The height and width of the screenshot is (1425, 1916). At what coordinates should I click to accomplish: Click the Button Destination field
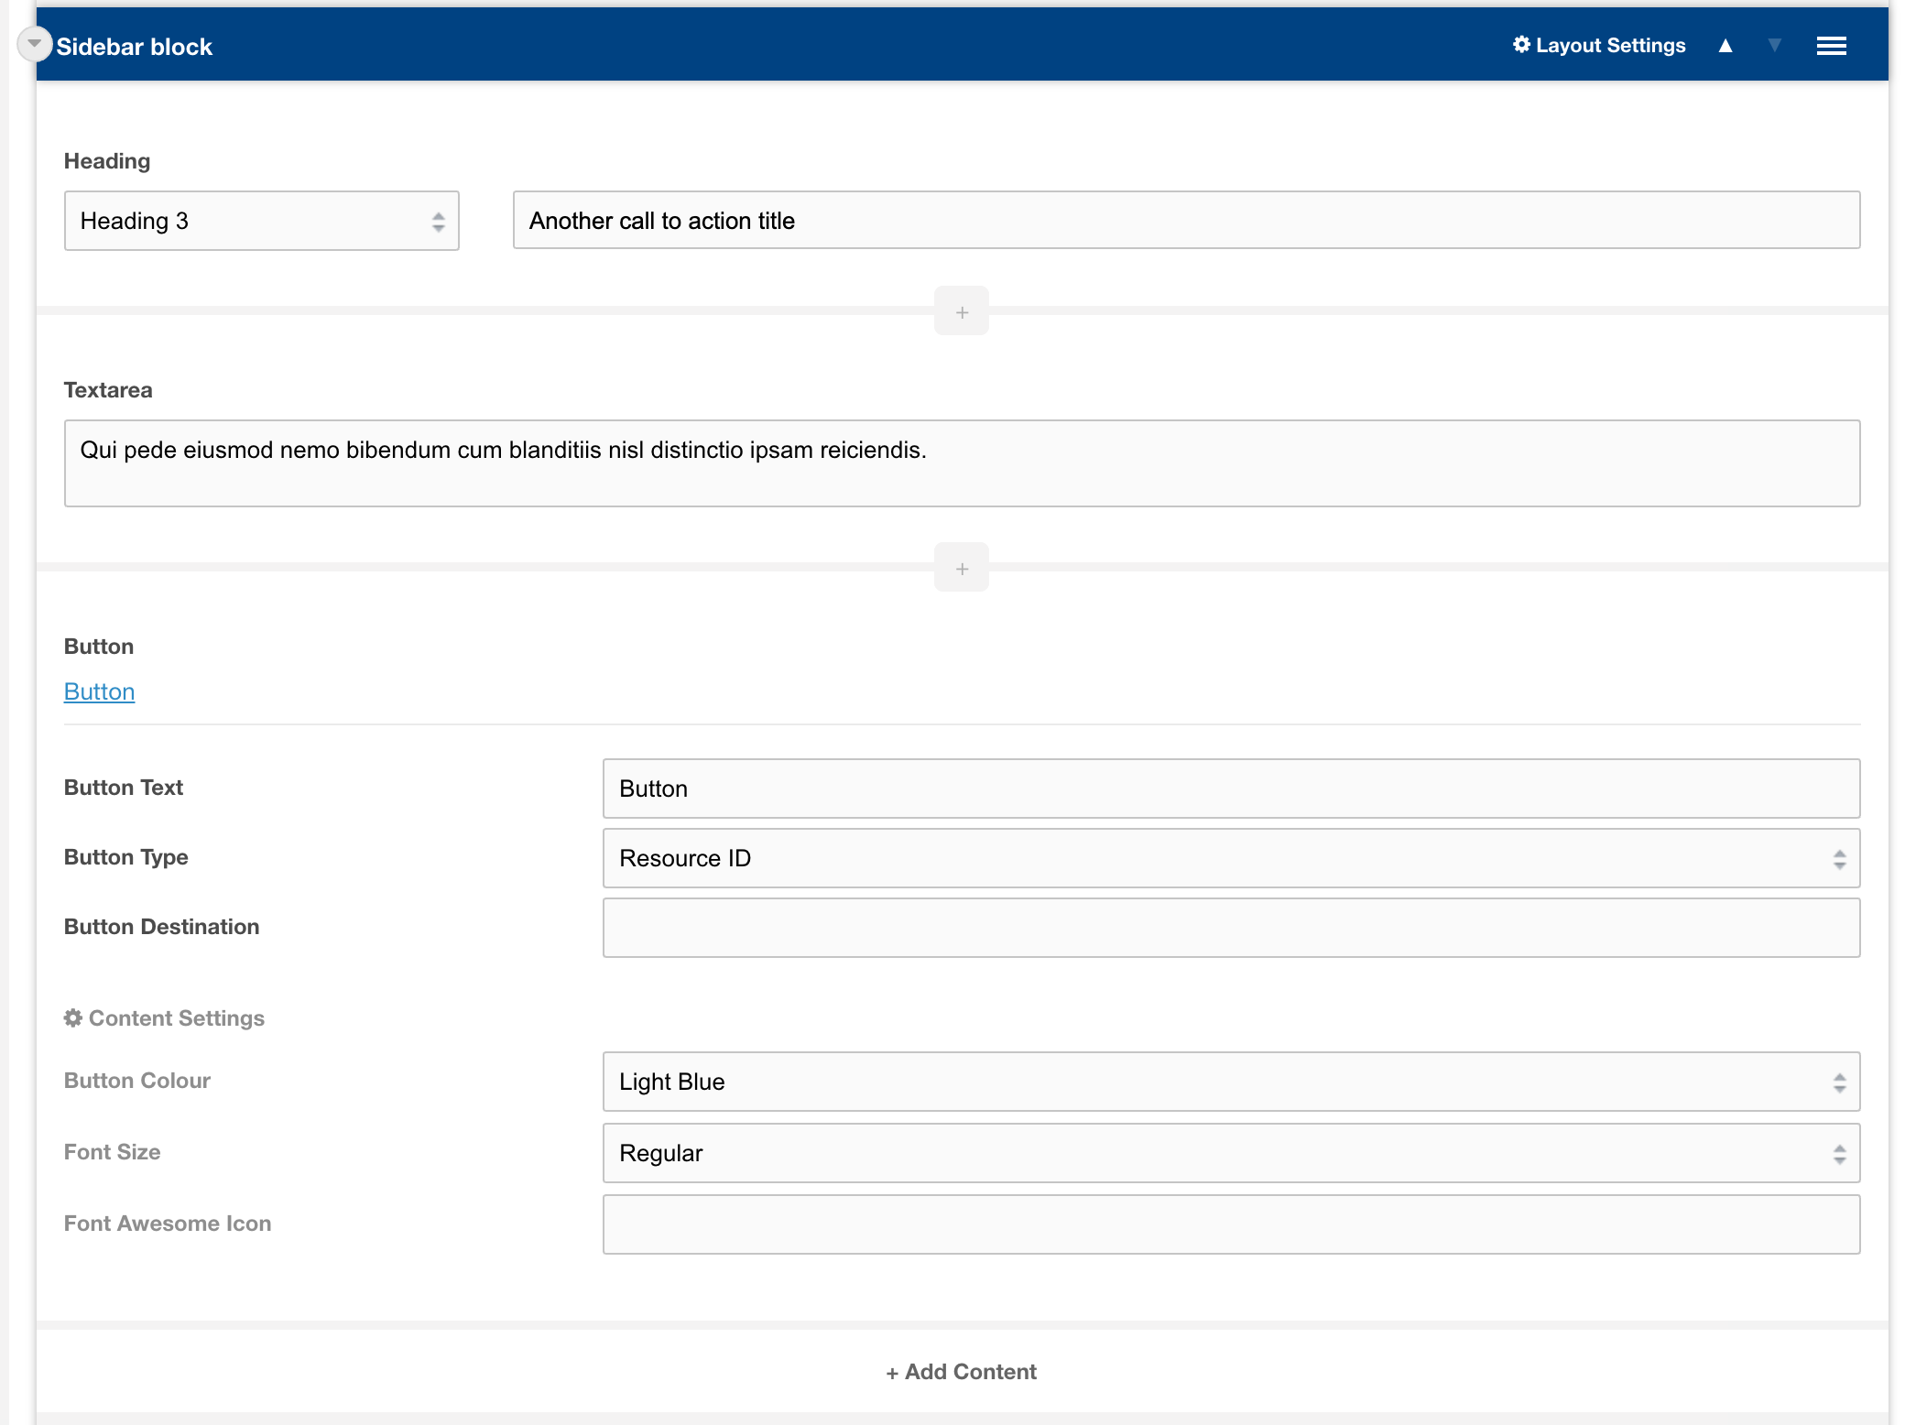coord(1231,928)
